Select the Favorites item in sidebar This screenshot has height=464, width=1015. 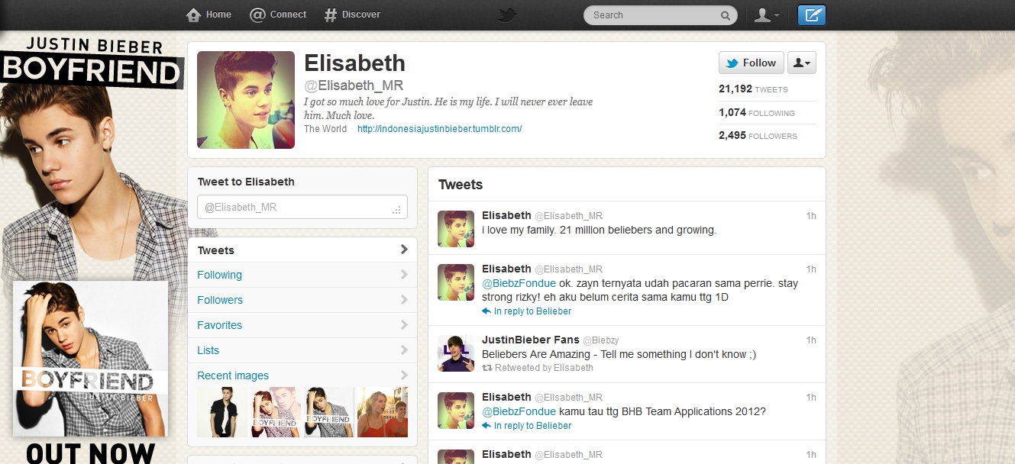(x=302, y=325)
